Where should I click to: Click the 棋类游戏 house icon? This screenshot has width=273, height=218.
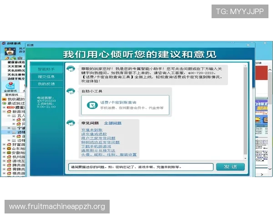[9, 173]
